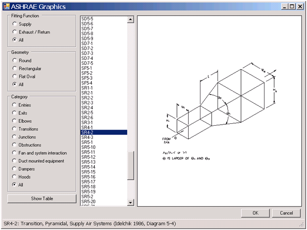Image resolution: width=307 pixels, height=230 pixels.
Task: Select fitting SR4-1 in the list
Action: [x=104, y=128]
